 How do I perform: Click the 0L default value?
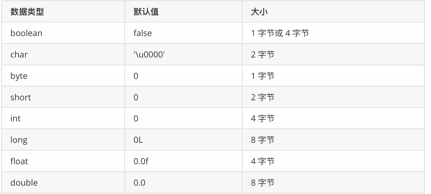click(138, 140)
